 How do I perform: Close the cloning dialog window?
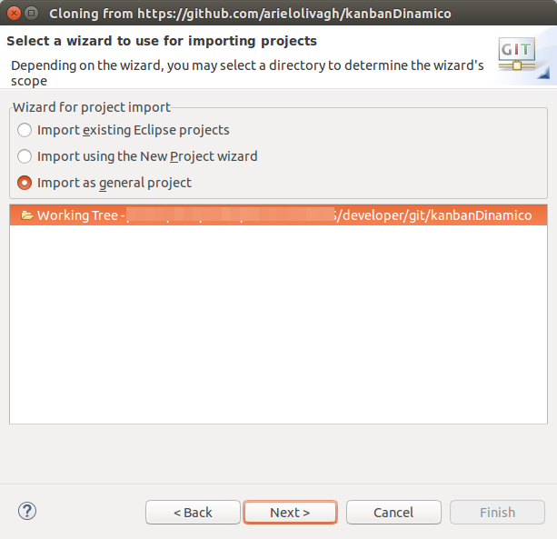tap(14, 14)
